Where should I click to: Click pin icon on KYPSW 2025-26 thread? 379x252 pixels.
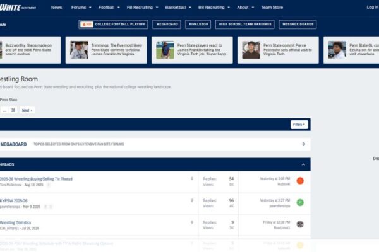click(x=192, y=200)
